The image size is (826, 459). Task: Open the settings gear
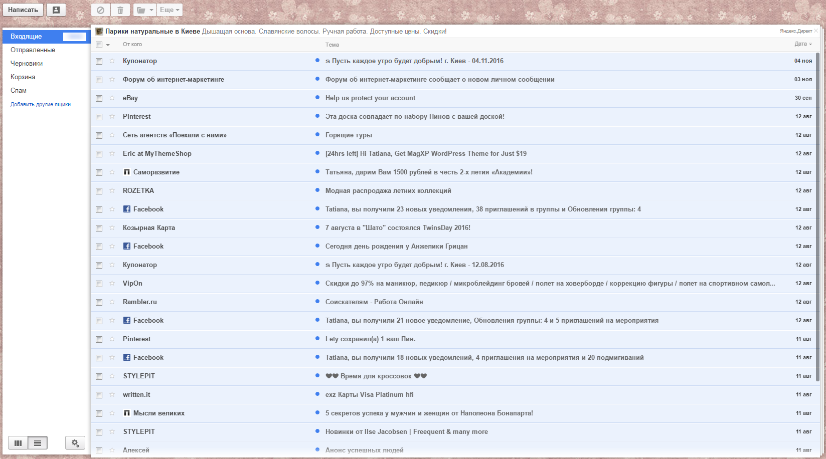[75, 443]
